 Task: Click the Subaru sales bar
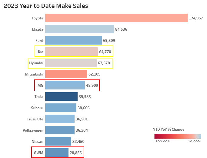pos(61,108)
